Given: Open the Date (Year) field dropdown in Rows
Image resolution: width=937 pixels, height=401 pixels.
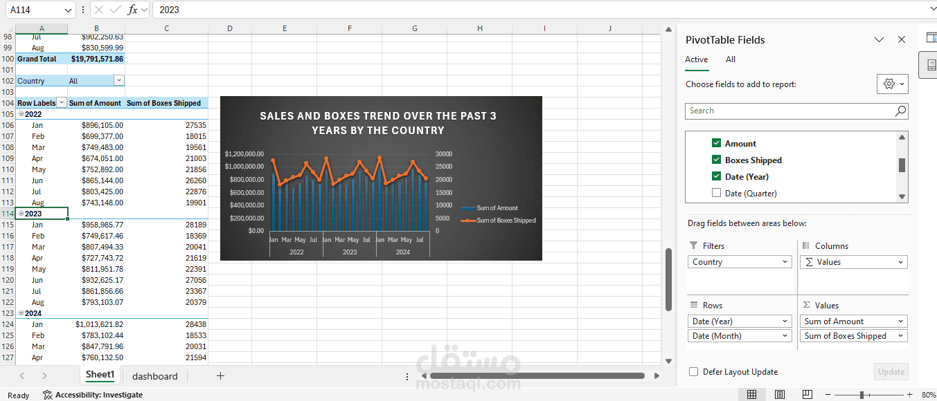Looking at the screenshot, I should (x=785, y=321).
